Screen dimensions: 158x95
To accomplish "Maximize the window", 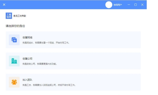I will [136, 5].
